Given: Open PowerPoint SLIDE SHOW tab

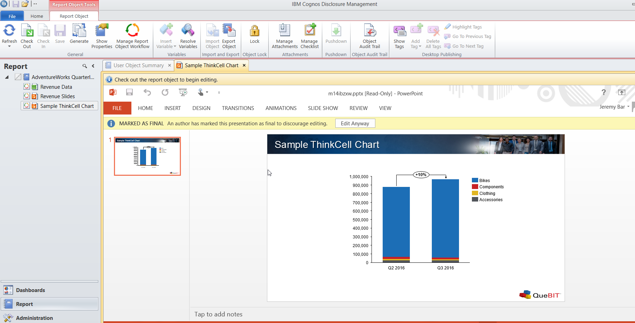Looking at the screenshot, I should point(323,108).
